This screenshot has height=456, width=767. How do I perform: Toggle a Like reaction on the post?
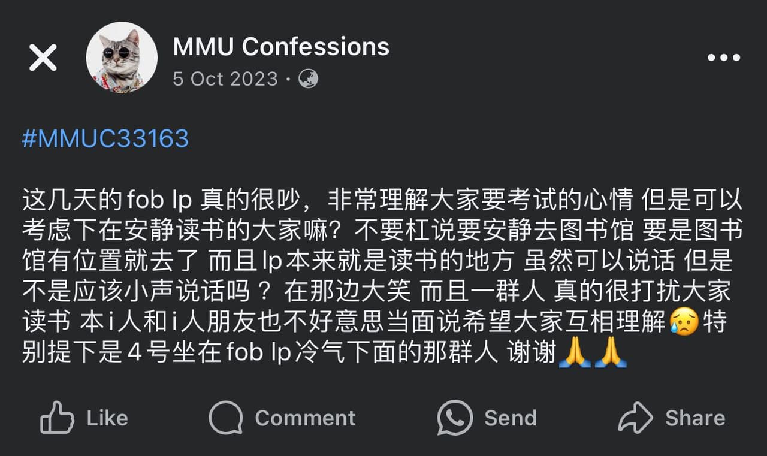pos(84,418)
